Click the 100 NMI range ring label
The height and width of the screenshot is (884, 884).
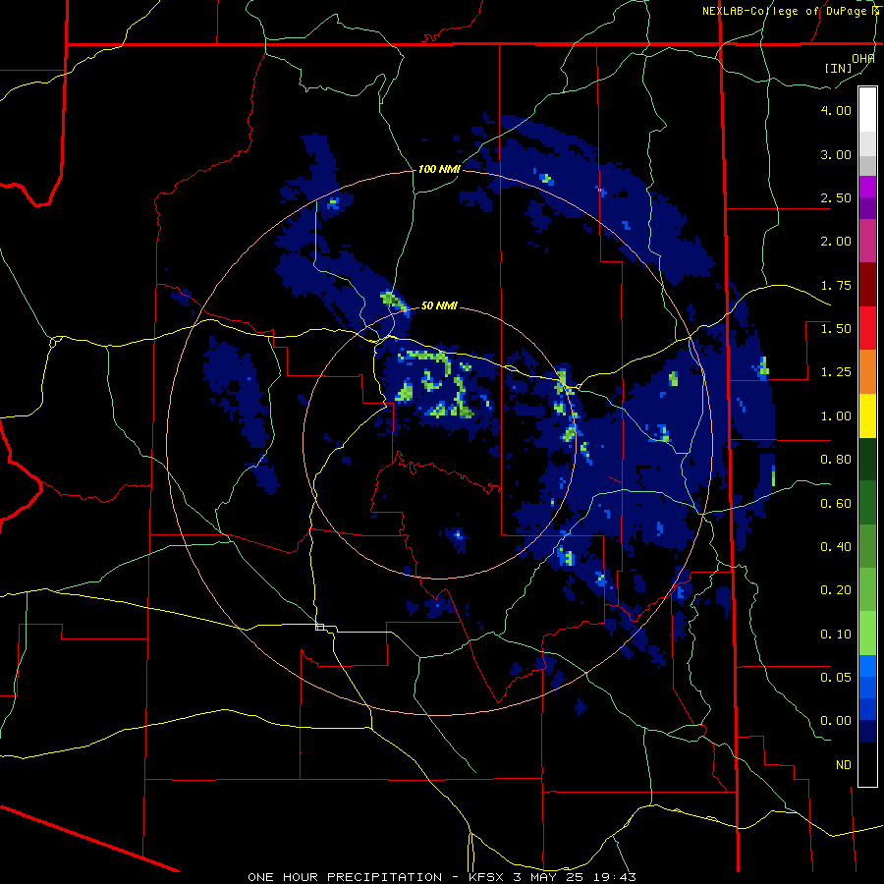pyautogui.click(x=439, y=169)
